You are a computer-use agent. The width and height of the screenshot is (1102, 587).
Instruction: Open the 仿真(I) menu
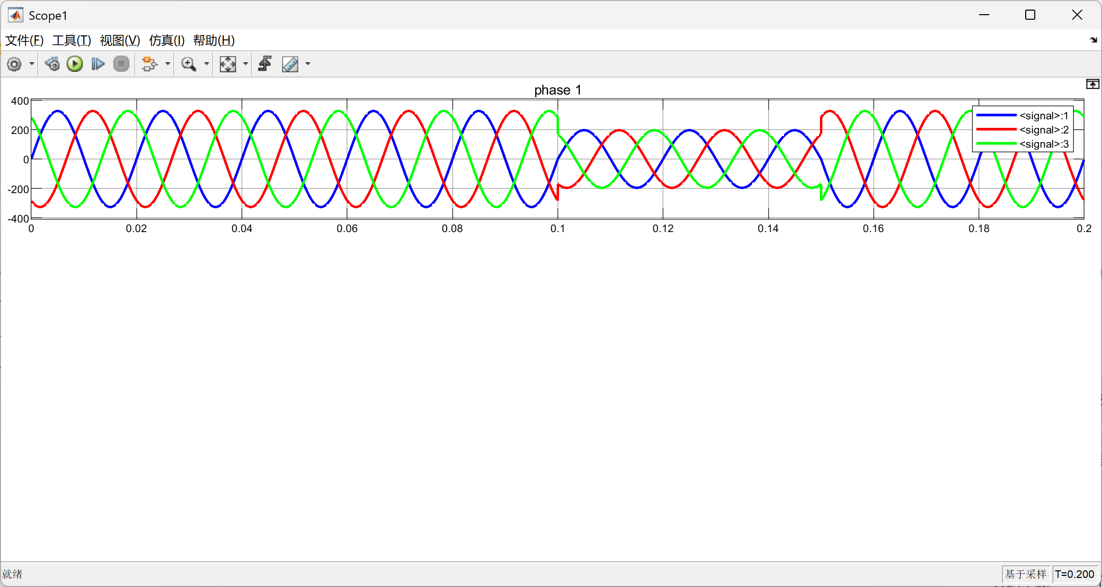point(166,40)
